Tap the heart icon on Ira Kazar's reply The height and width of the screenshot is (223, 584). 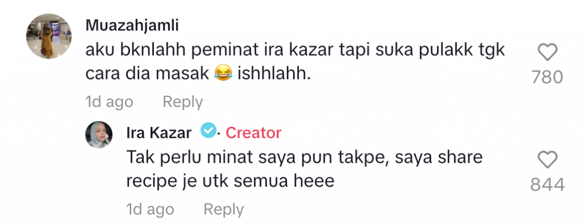[548, 160]
